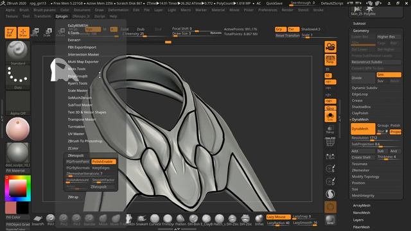This screenshot has width=411, height=231.
Task: Select the Scale transform tool
Action: 48,33
